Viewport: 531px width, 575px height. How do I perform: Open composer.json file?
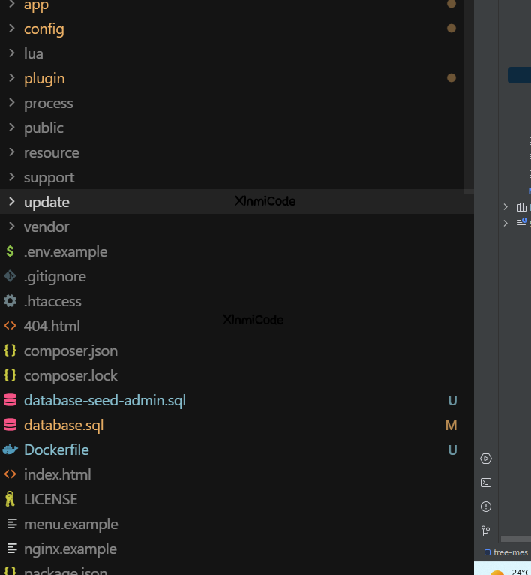70,351
